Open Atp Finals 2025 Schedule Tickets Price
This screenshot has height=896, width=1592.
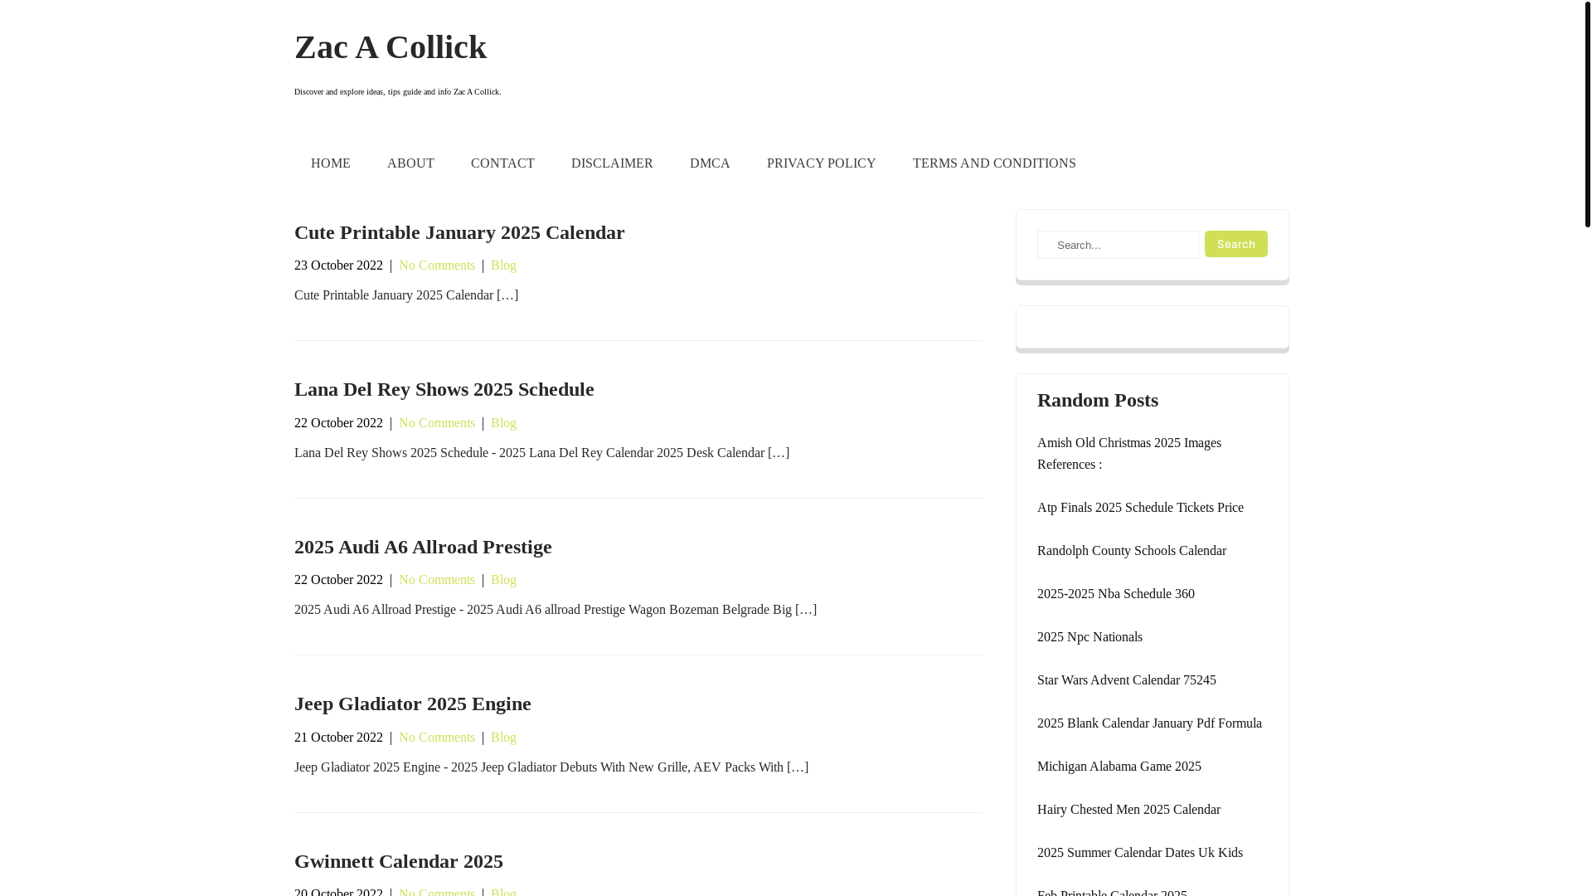tap(1140, 508)
